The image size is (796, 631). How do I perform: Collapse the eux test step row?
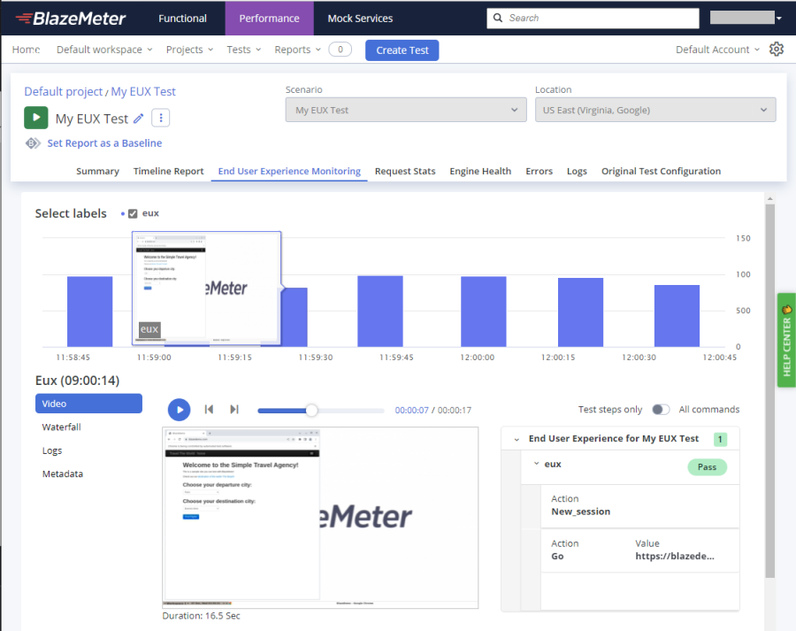pos(535,465)
